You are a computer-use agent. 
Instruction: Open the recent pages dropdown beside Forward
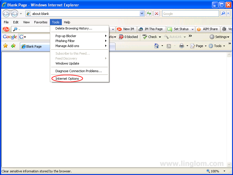[21, 14]
